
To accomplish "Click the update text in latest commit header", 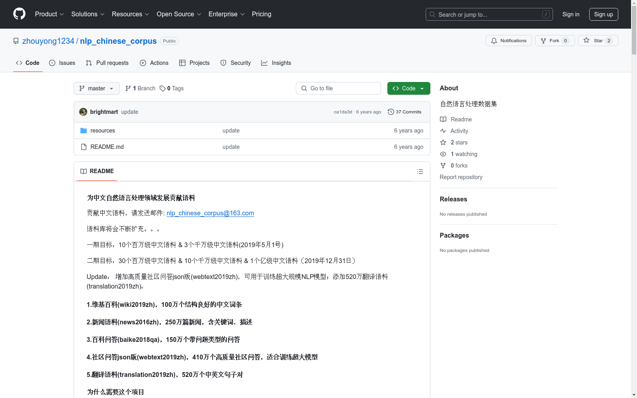I will tap(130, 112).
